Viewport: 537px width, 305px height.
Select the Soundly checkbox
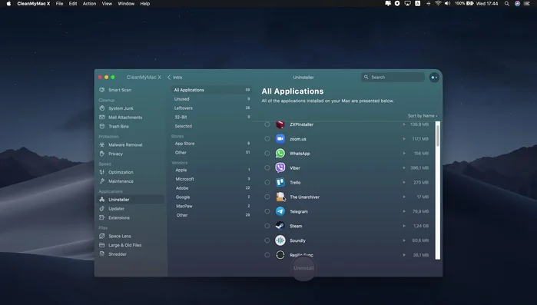point(267,240)
